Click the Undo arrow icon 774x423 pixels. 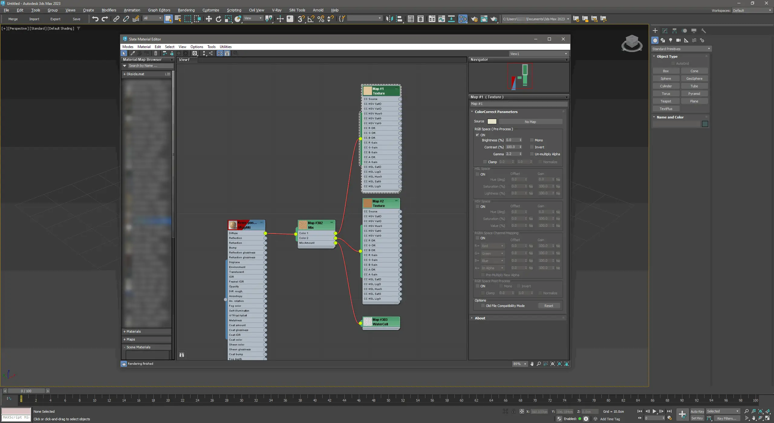coord(95,19)
